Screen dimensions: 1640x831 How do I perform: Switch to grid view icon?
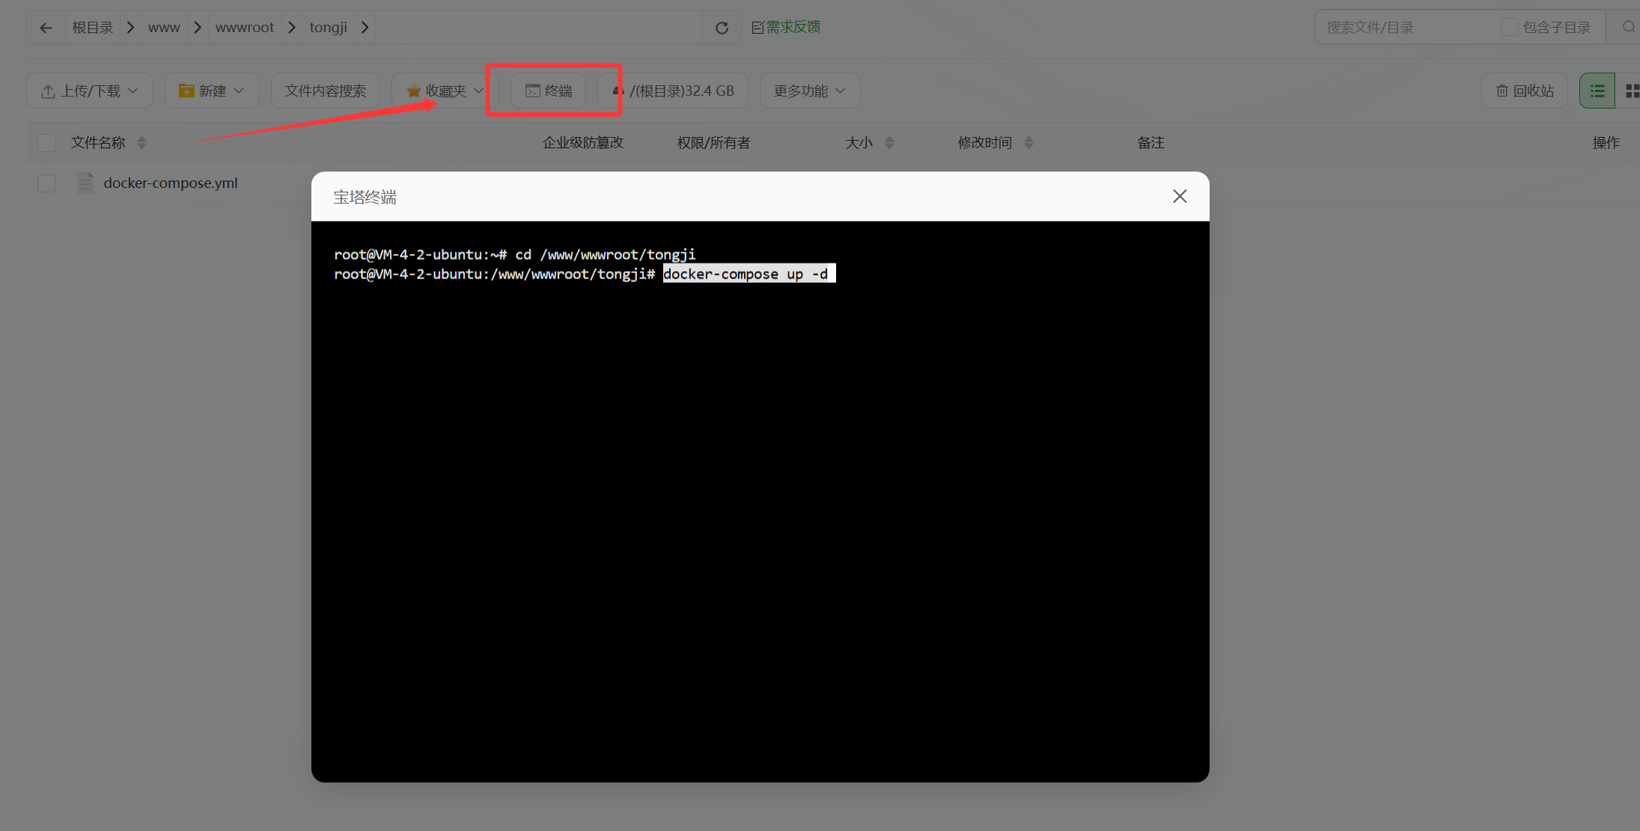click(1631, 91)
